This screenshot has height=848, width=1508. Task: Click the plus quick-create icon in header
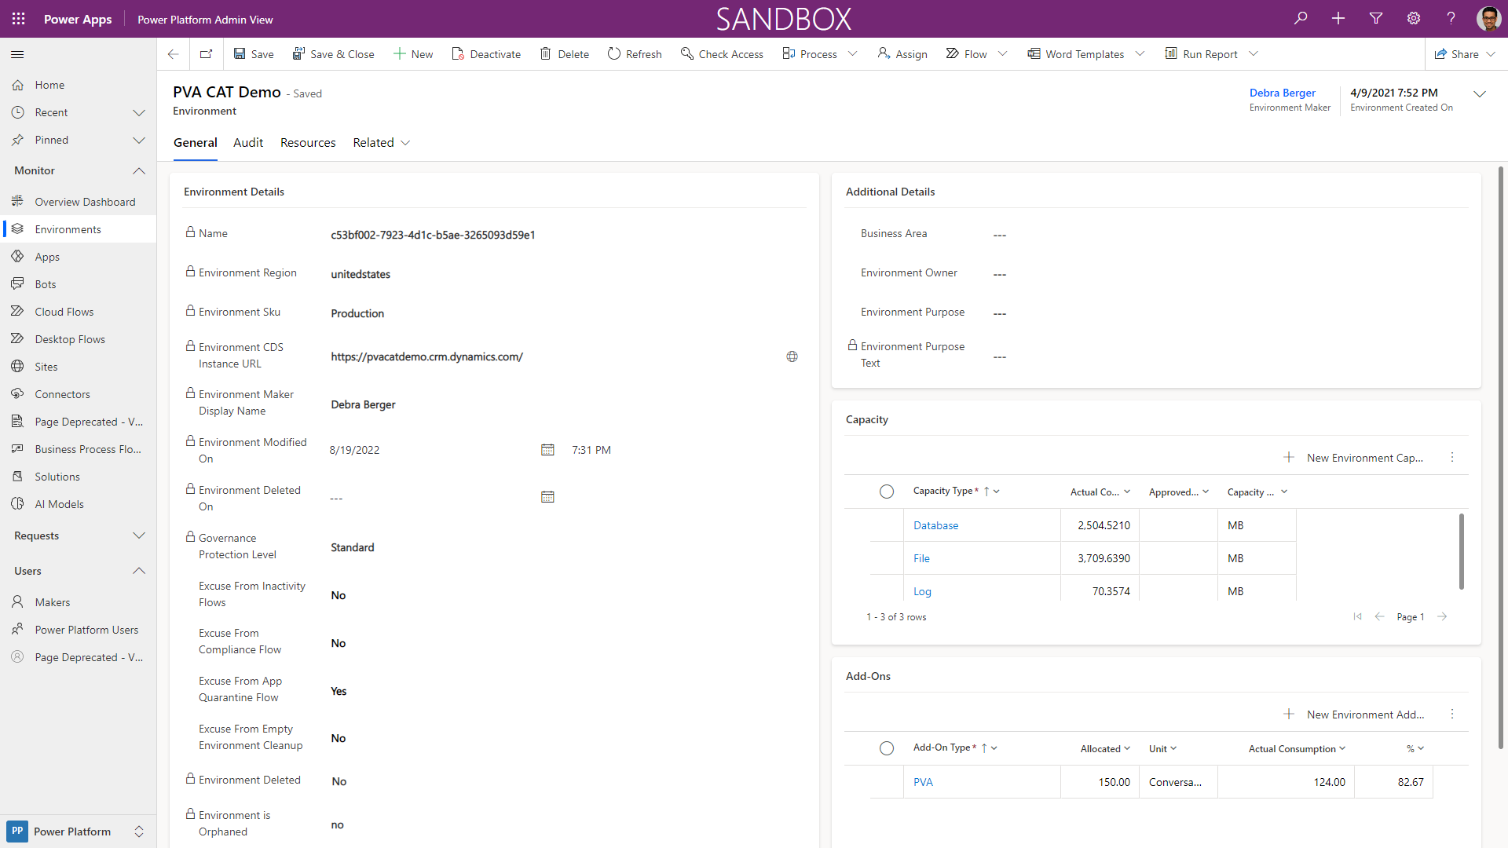coord(1338,18)
